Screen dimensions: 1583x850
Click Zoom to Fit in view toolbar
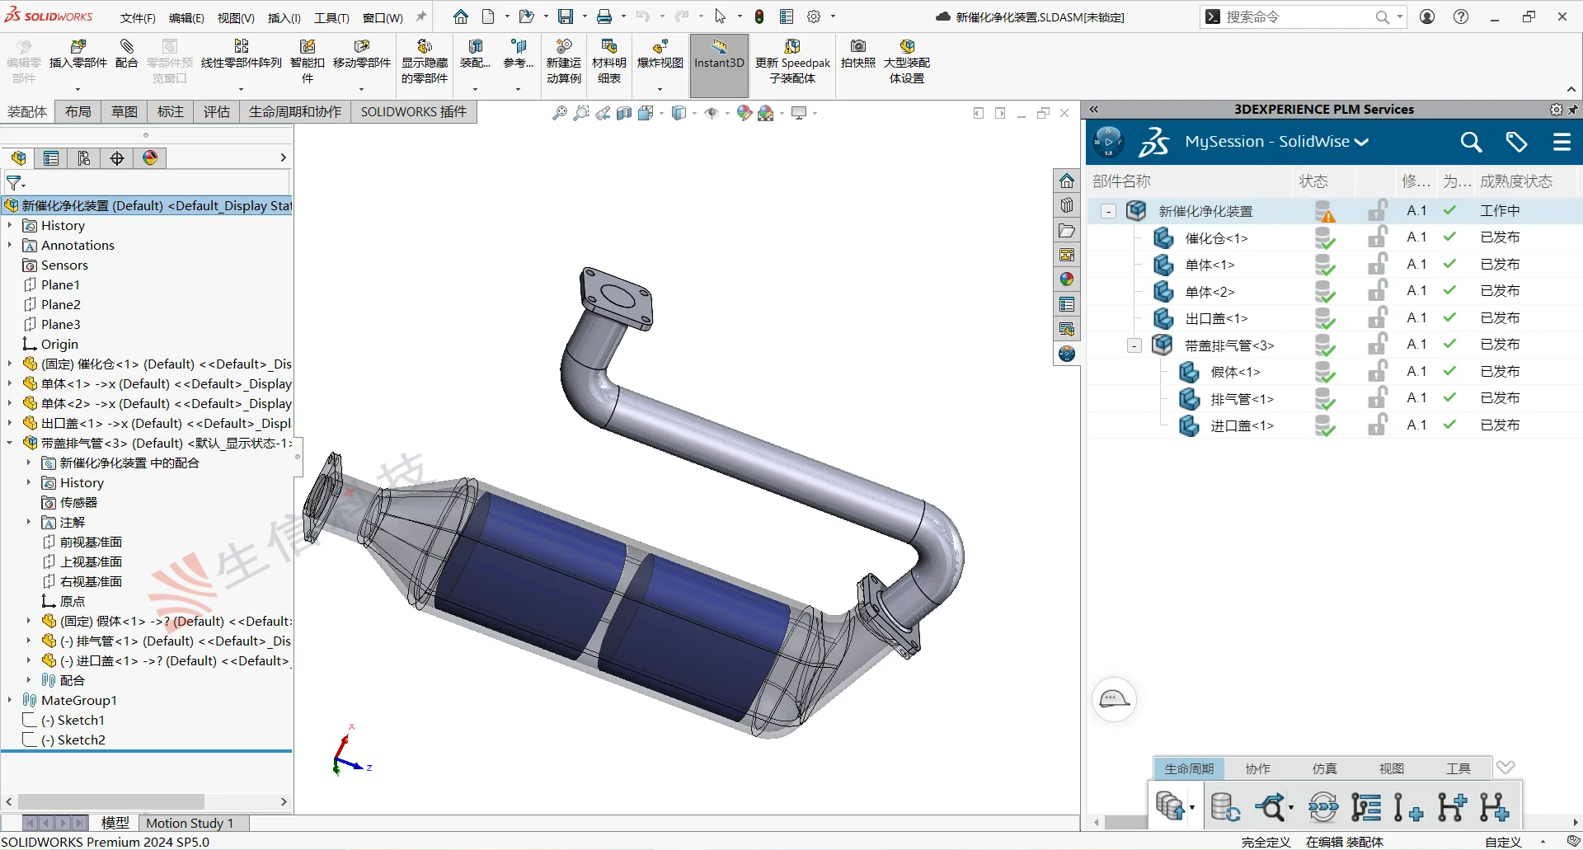559,113
